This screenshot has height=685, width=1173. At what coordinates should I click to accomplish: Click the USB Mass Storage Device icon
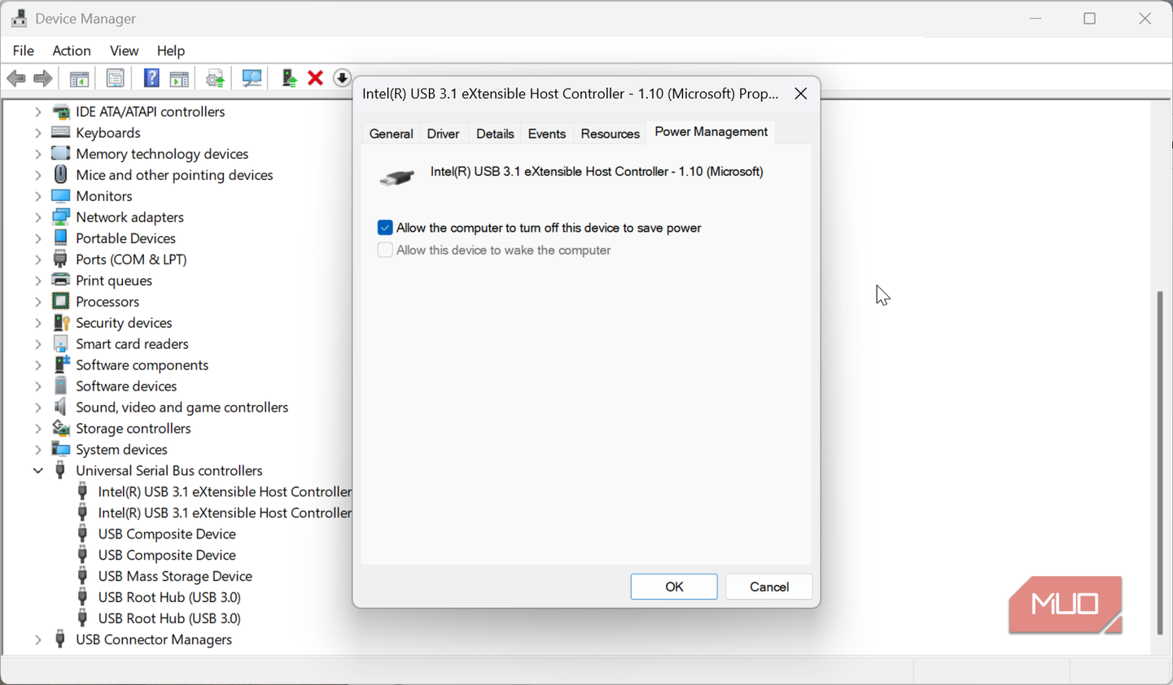coord(82,576)
